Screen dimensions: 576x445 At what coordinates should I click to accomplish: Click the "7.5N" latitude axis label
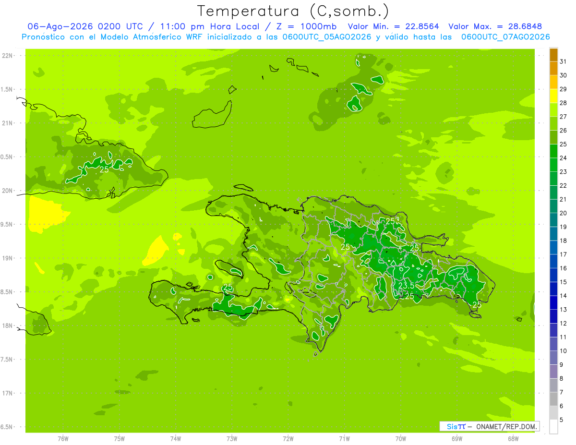(7, 359)
